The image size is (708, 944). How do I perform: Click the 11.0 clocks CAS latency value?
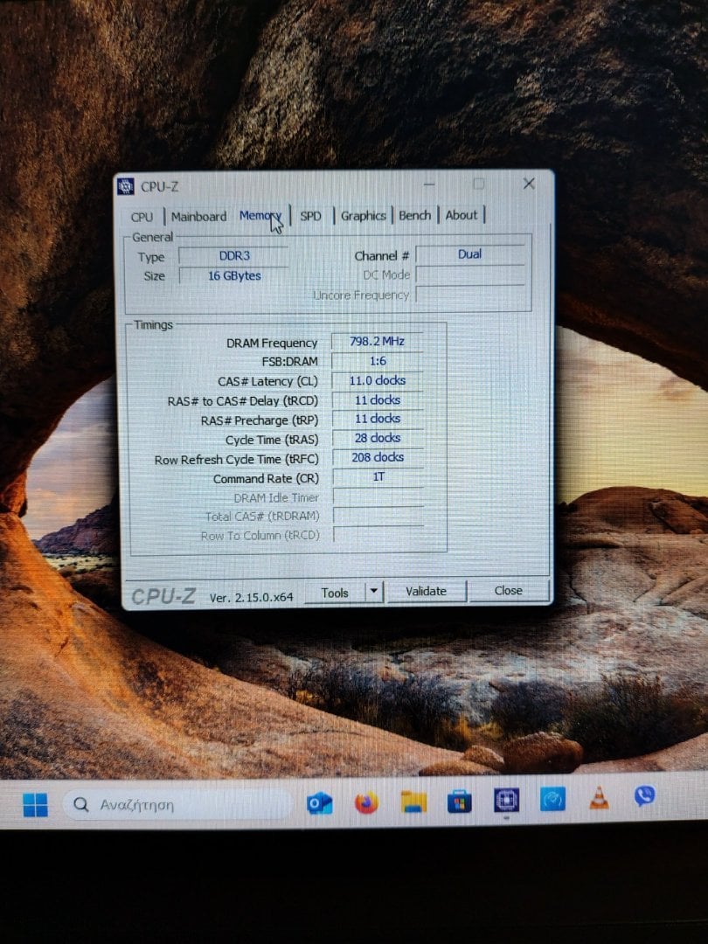click(x=378, y=380)
